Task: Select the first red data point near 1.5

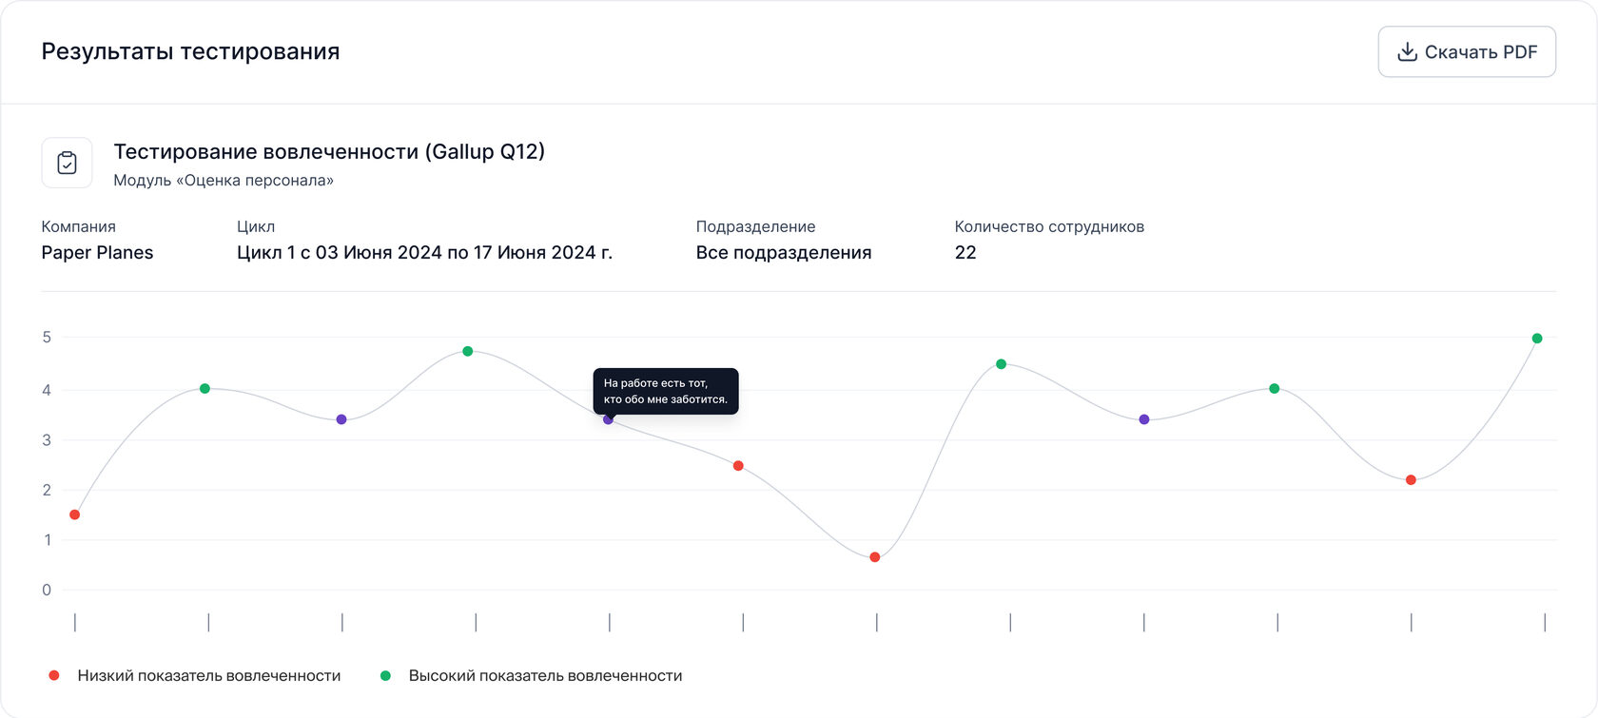Action: (75, 514)
